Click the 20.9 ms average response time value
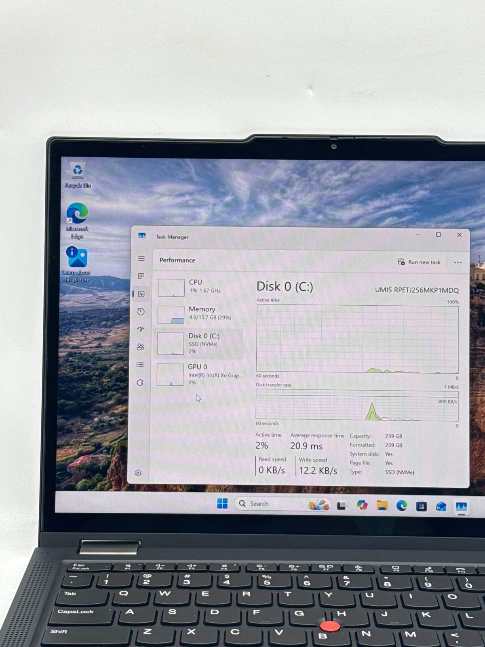 pyautogui.click(x=306, y=446)
